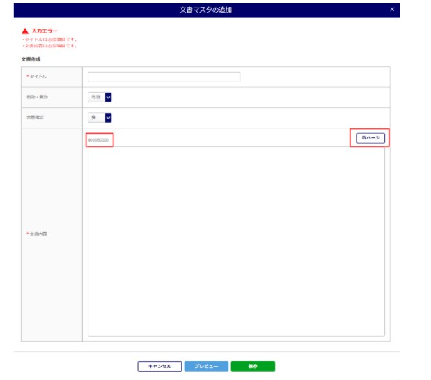Click the 合意確認 row label

(x=35, y=118)
